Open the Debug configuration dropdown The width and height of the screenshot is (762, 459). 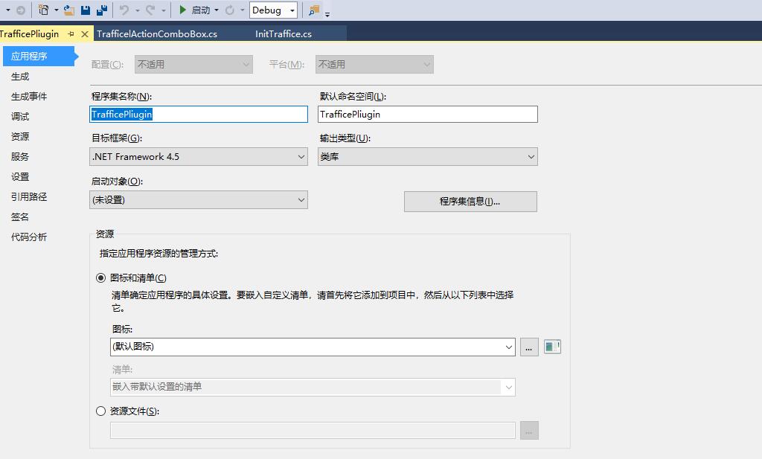coord(273,10)
